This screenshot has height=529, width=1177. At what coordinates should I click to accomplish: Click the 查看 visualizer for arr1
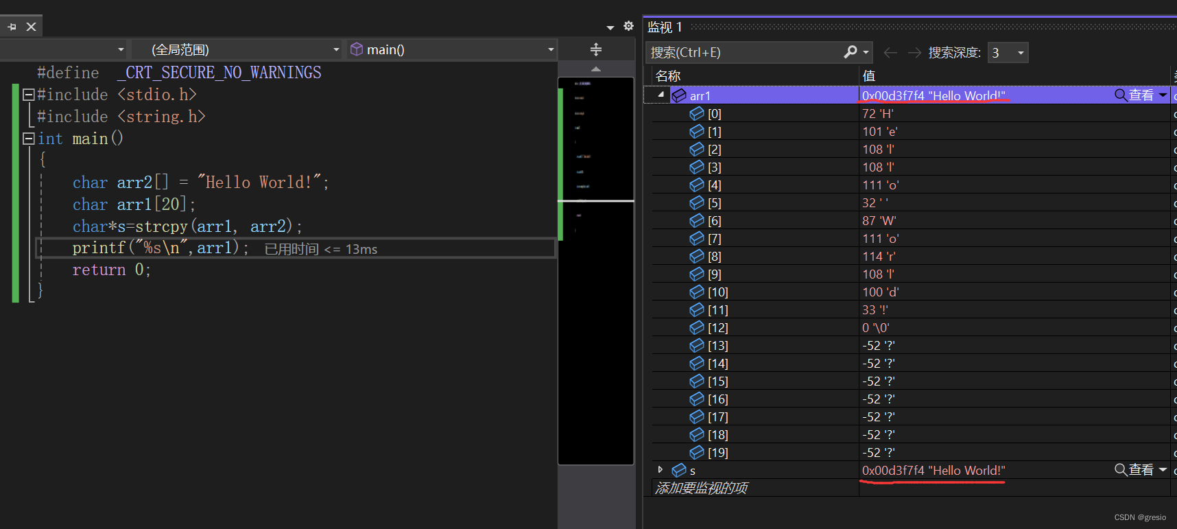click(1134, 95)
